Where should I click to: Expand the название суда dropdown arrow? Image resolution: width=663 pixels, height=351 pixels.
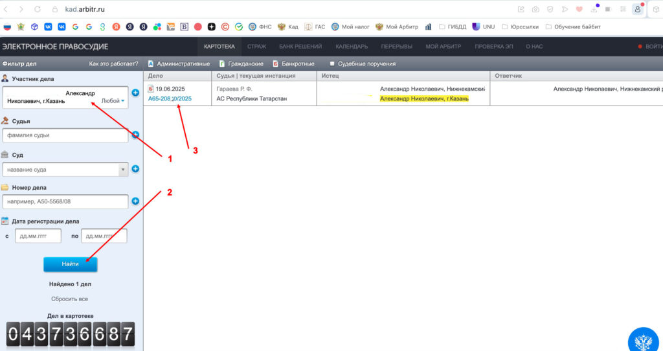[x=123, y=170]
